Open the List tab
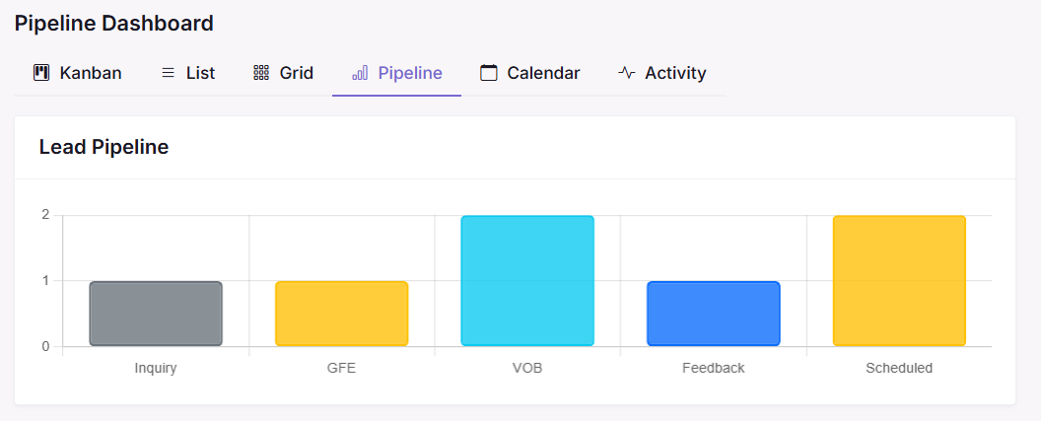The width and height of the screenshot is (1041, 421). 200,73
